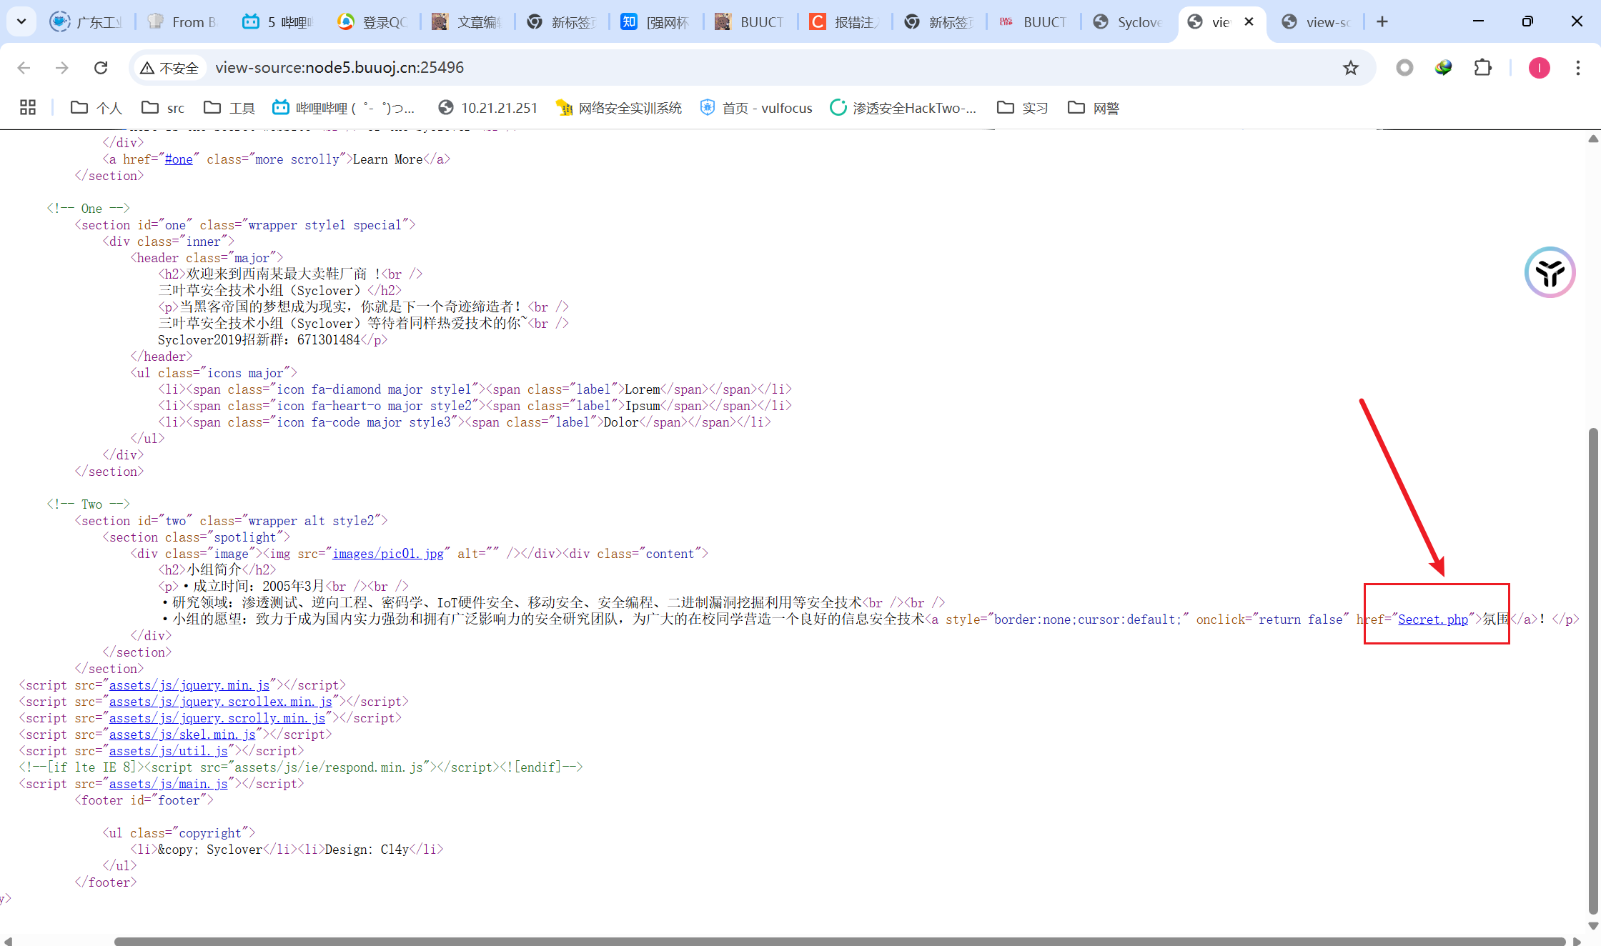The height and width of the screenshot is (946, 1601).
Task: Open assets/js/skel.min.js link
Action: click(x=182, y=735)
